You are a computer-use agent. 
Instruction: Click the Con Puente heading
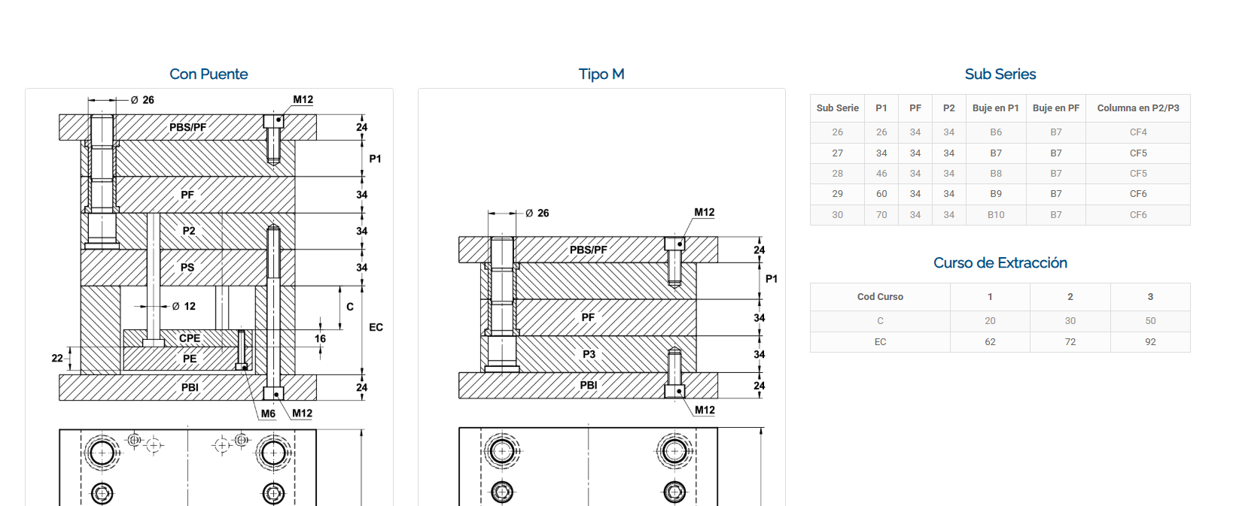(x=209, y=74)
